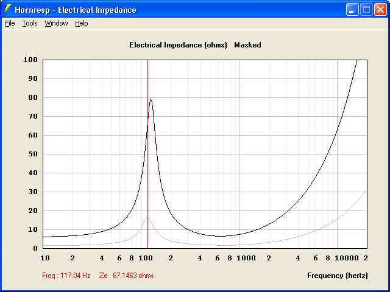This screenshot has height=292, width=390.
Task: Open the File menu
Action: point(10,23)
